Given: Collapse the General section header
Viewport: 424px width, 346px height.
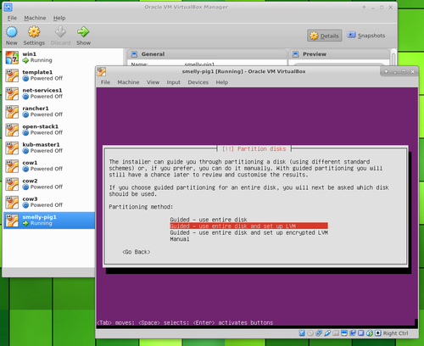Looking at the screenshot, I should point(207,54).
